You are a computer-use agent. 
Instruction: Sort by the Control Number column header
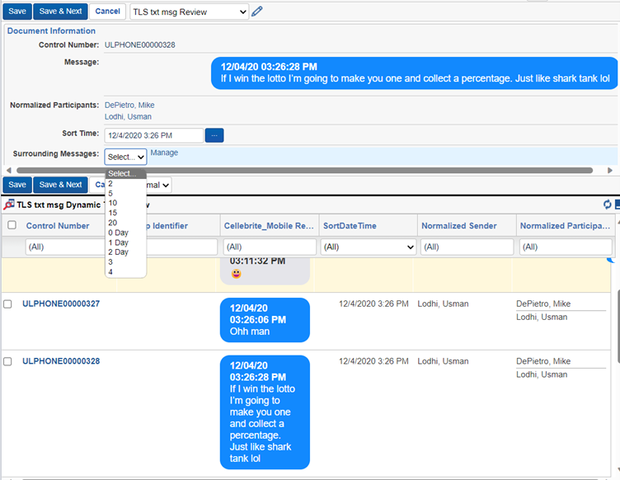point(58,225)
